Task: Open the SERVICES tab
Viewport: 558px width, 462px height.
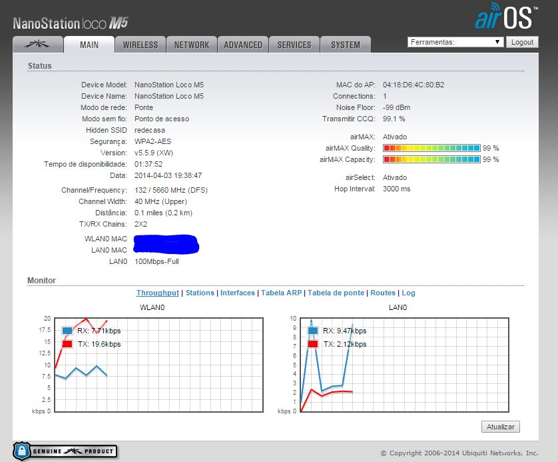Action: pyautogui.click(x=294, y=45)
